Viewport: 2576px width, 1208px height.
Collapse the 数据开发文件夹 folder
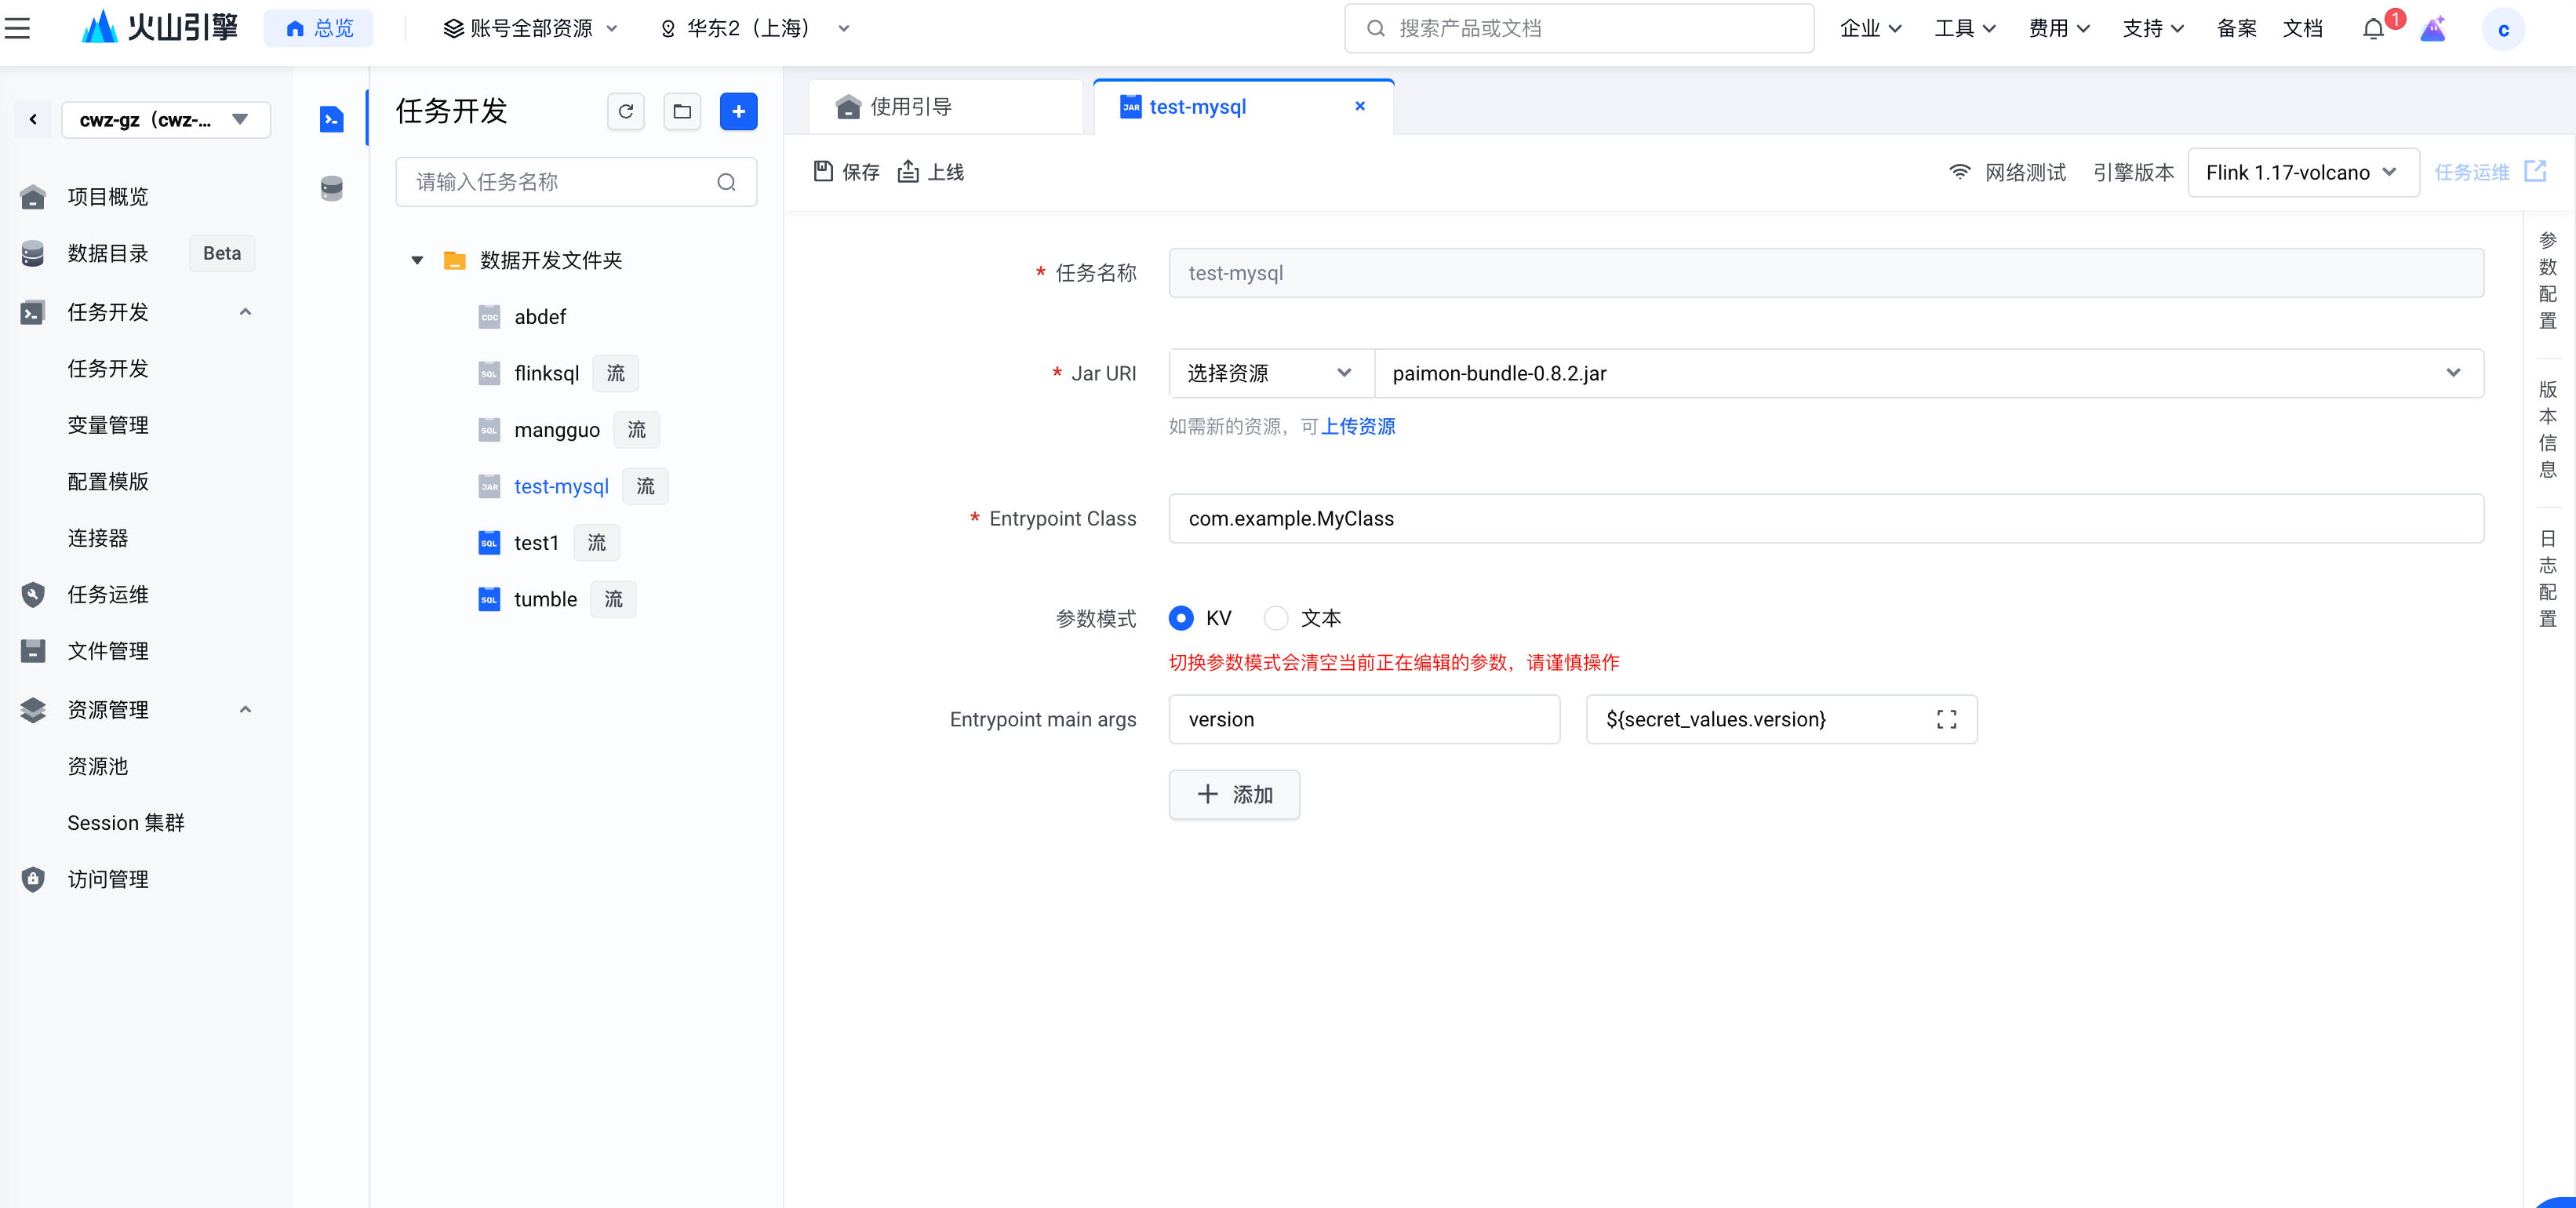click(417, 260)
